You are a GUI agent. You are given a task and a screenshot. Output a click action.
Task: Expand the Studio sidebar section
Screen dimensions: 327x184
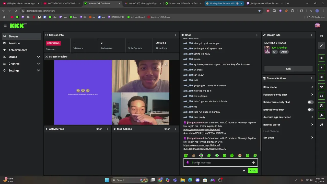pyautogui.click(x=21, y=57)
